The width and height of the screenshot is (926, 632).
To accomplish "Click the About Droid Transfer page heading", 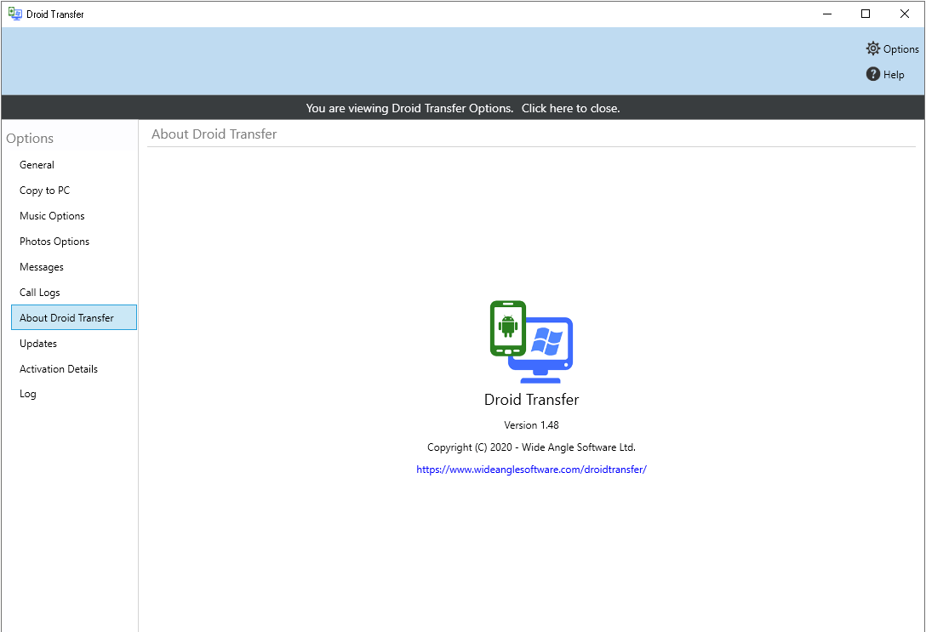I will click(x=214, y=134).
